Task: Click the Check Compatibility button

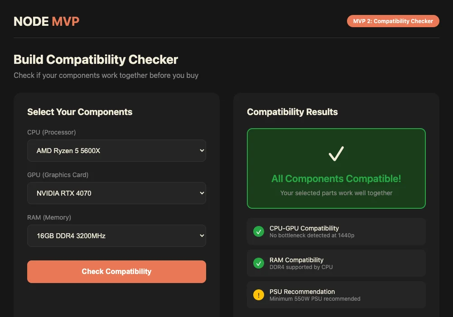Action: tap(116, 271)
